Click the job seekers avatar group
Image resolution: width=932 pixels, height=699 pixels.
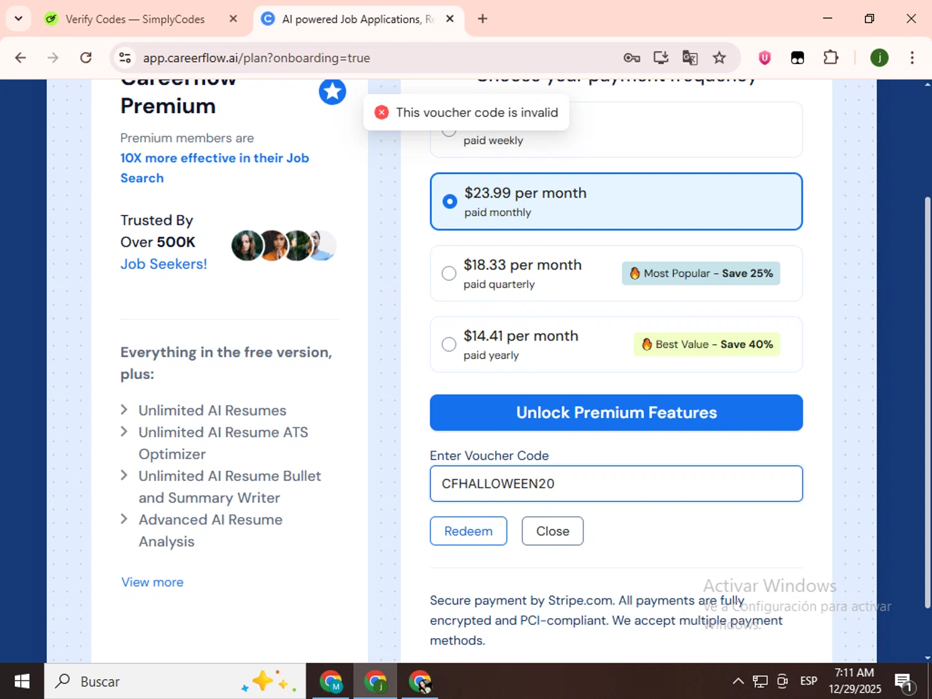click(x=284, y=245)
